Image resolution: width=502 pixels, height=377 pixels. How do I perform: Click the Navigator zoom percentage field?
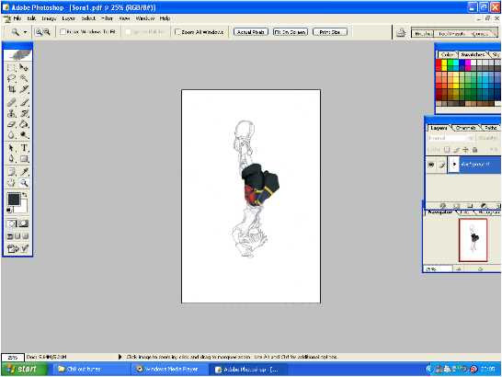[x=438, y=269]
